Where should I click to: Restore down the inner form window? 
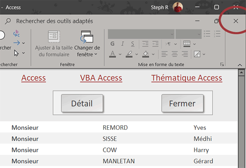tap(216, 21)
